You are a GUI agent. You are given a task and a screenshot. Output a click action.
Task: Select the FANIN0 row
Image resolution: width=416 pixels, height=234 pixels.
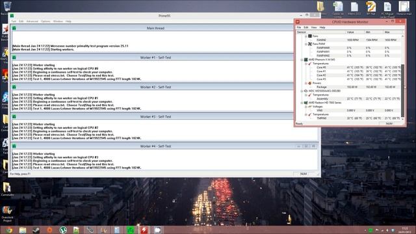[348, 40]
